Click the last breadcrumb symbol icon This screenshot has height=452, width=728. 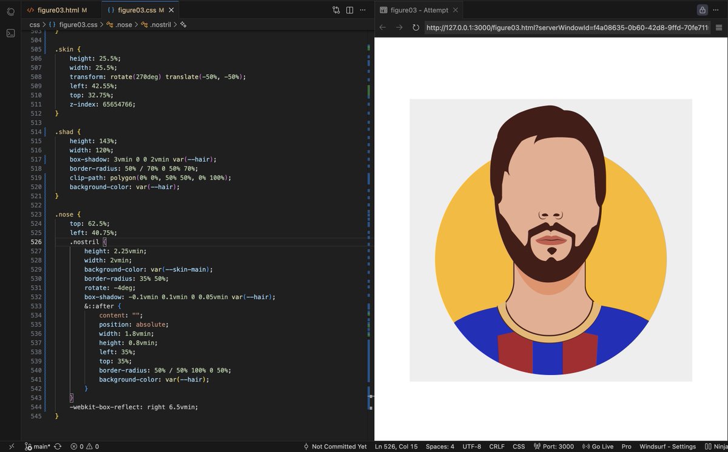(183, 25)
